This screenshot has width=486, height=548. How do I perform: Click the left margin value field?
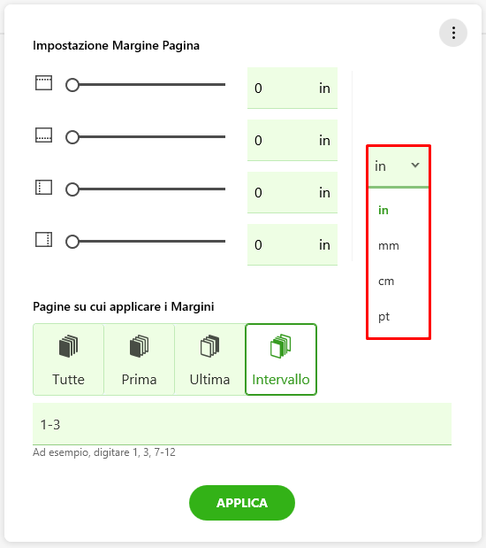pos(292,193)
